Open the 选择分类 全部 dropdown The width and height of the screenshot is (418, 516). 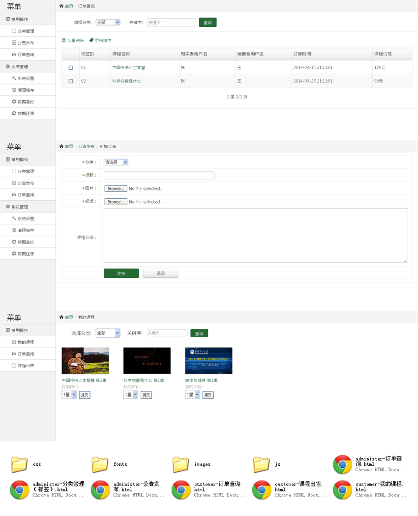(x=108, y=22)
